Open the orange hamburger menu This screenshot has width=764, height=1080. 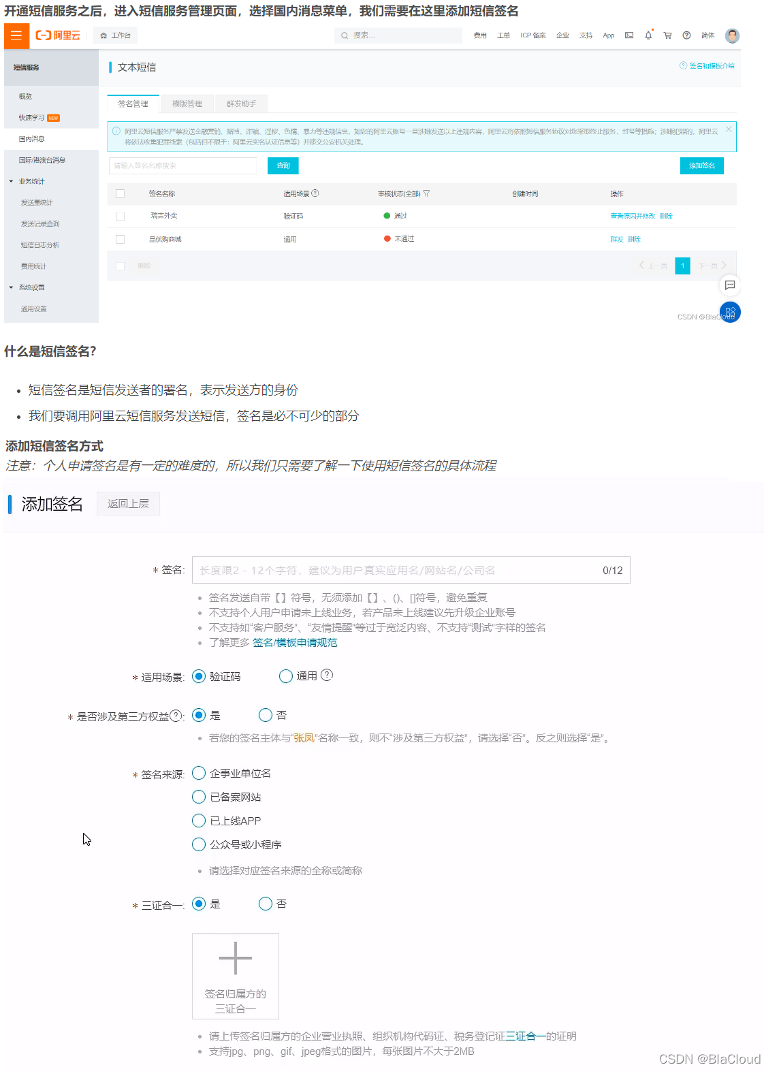coord(16,35)
